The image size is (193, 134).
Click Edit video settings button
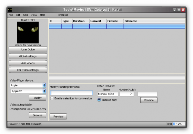tap(28, 70)
